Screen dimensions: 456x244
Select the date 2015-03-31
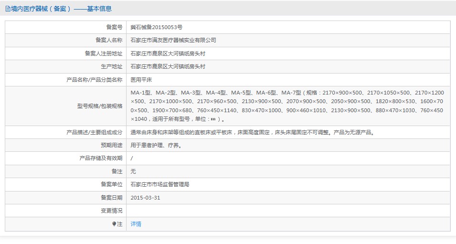pos(146,198)
